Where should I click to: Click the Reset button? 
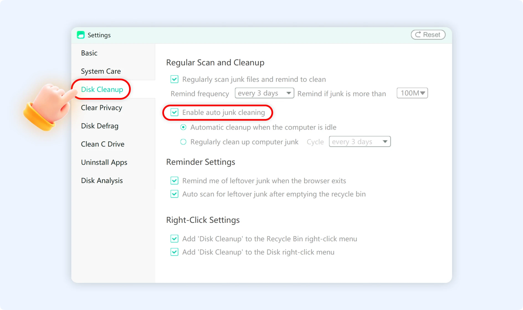click(x=428, y=34)
